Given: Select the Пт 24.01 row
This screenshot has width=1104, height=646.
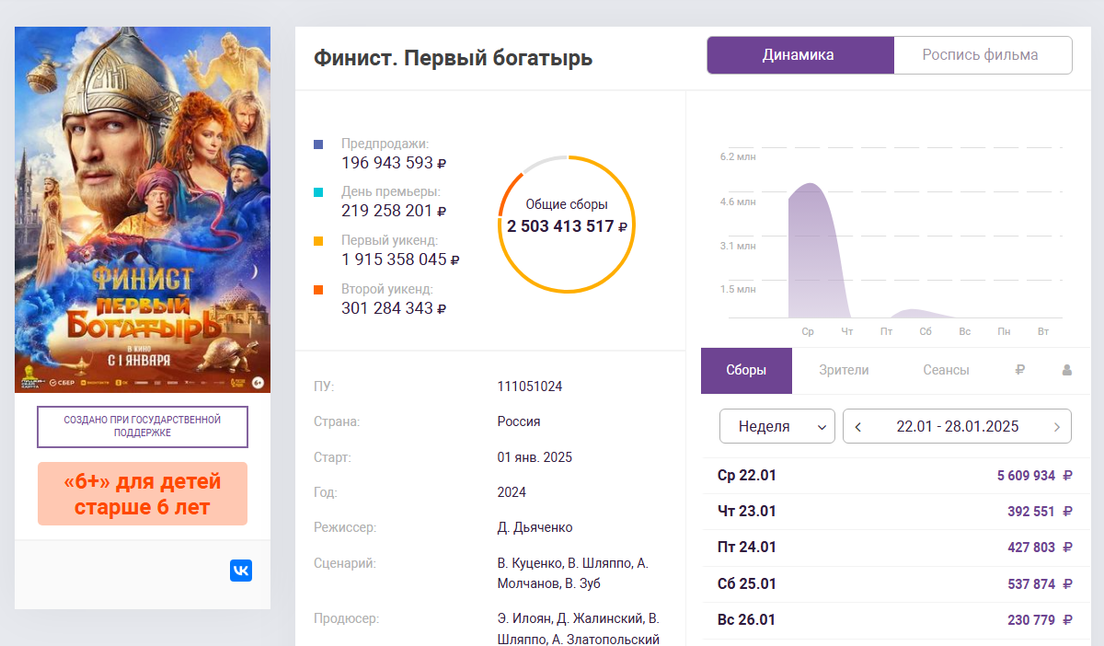Looking at the screenshot, I should tap(895, 548).
